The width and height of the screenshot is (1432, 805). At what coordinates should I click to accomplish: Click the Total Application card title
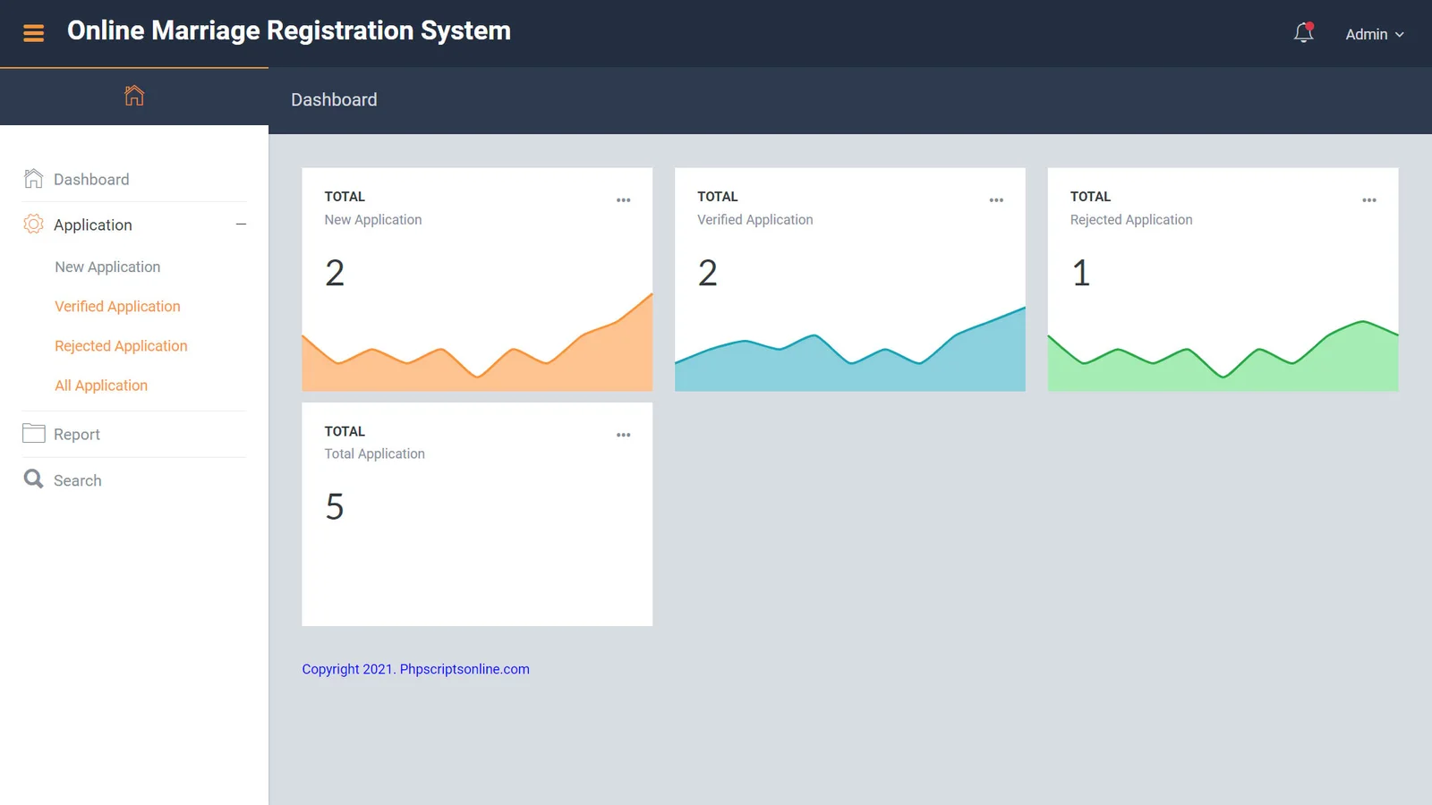point(374,453)
